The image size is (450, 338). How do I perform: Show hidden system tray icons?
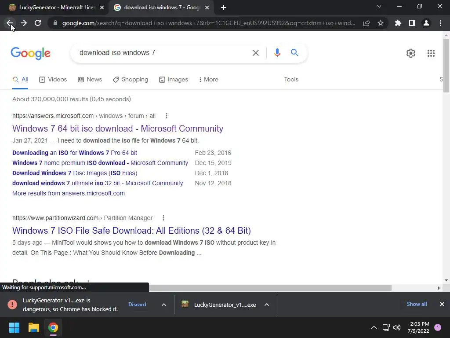(374, 327)
